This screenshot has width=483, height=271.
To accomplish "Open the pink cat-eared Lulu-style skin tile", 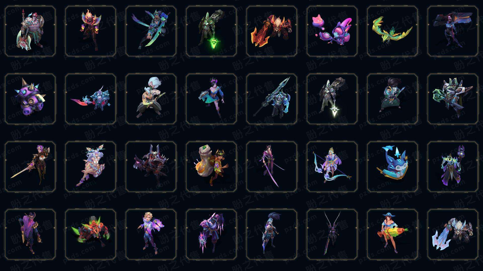I will [x=332, y=31].
